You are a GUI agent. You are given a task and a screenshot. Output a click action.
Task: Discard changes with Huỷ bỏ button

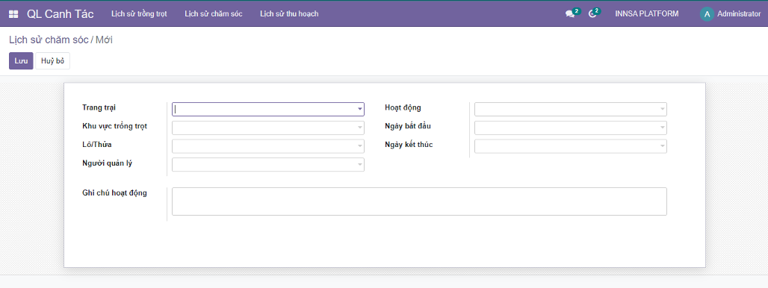(x=52, y=61)
